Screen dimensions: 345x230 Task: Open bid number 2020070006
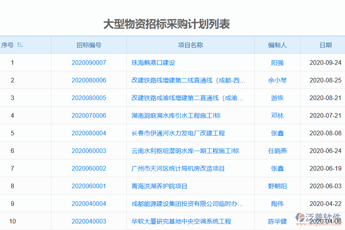point(89,115)
